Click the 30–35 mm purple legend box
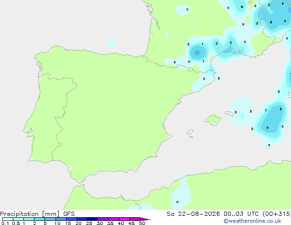Image resolution: width=291 pixels, height=225 pixels. [x=103, y=219]
